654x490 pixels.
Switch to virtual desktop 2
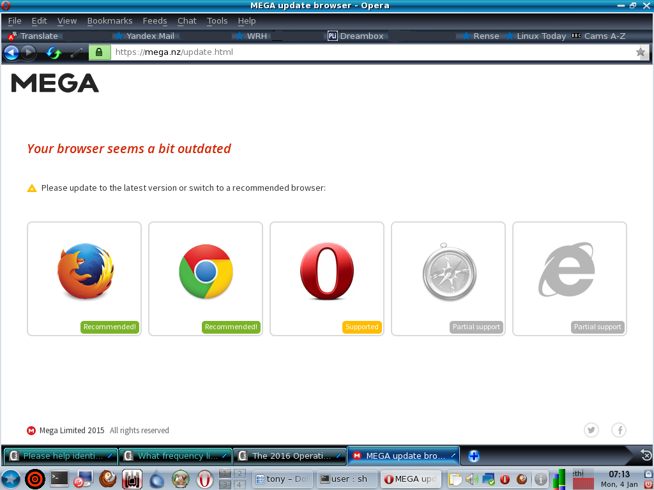(240, 474)
